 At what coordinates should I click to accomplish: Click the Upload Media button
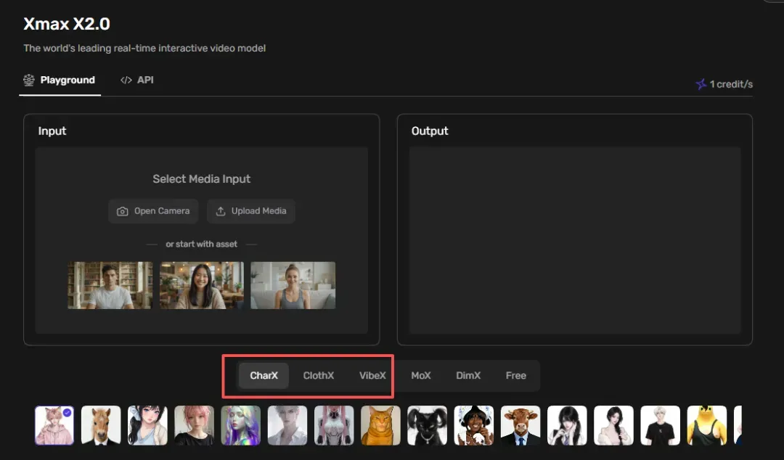click(x=251, y=211)
